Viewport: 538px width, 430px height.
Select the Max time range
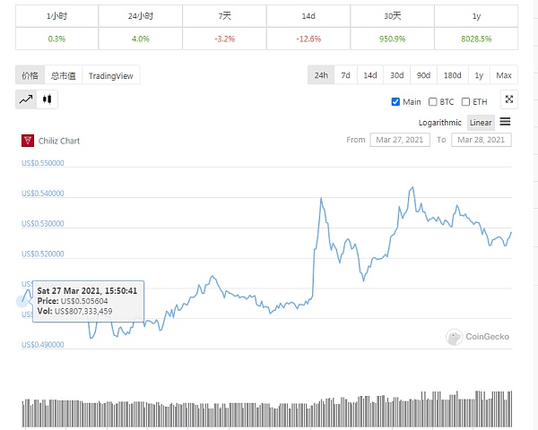(504, 76)
